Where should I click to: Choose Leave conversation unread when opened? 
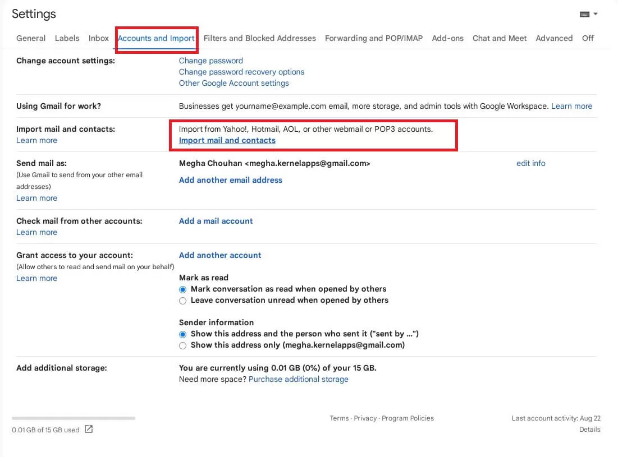point(182,301)
